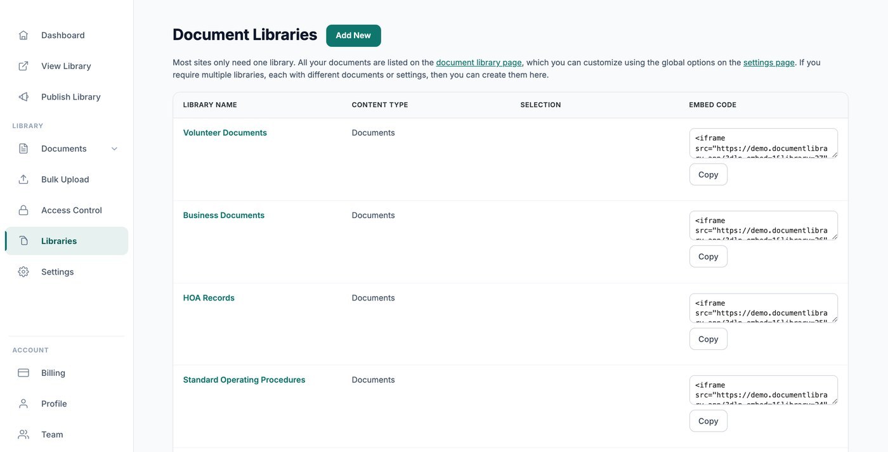Click the Volunteer Documents embed code textarea

[763, 143]
